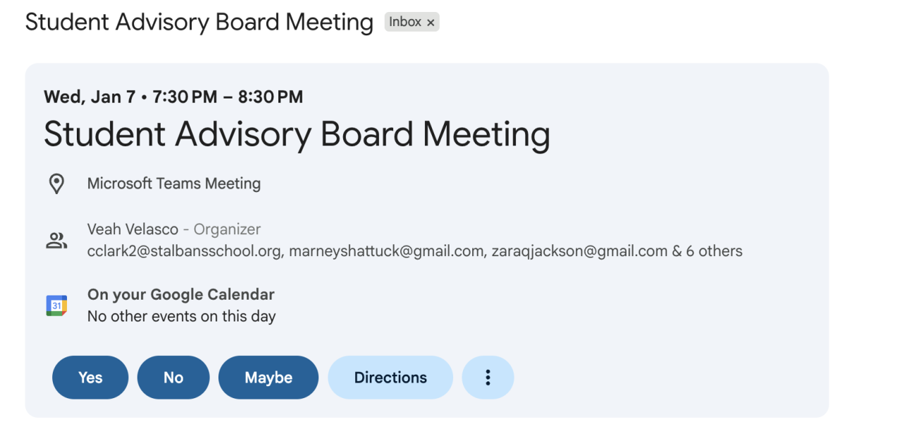
Task: Expand the '& 6 others' guest list
Action: (x=707, y=251)
